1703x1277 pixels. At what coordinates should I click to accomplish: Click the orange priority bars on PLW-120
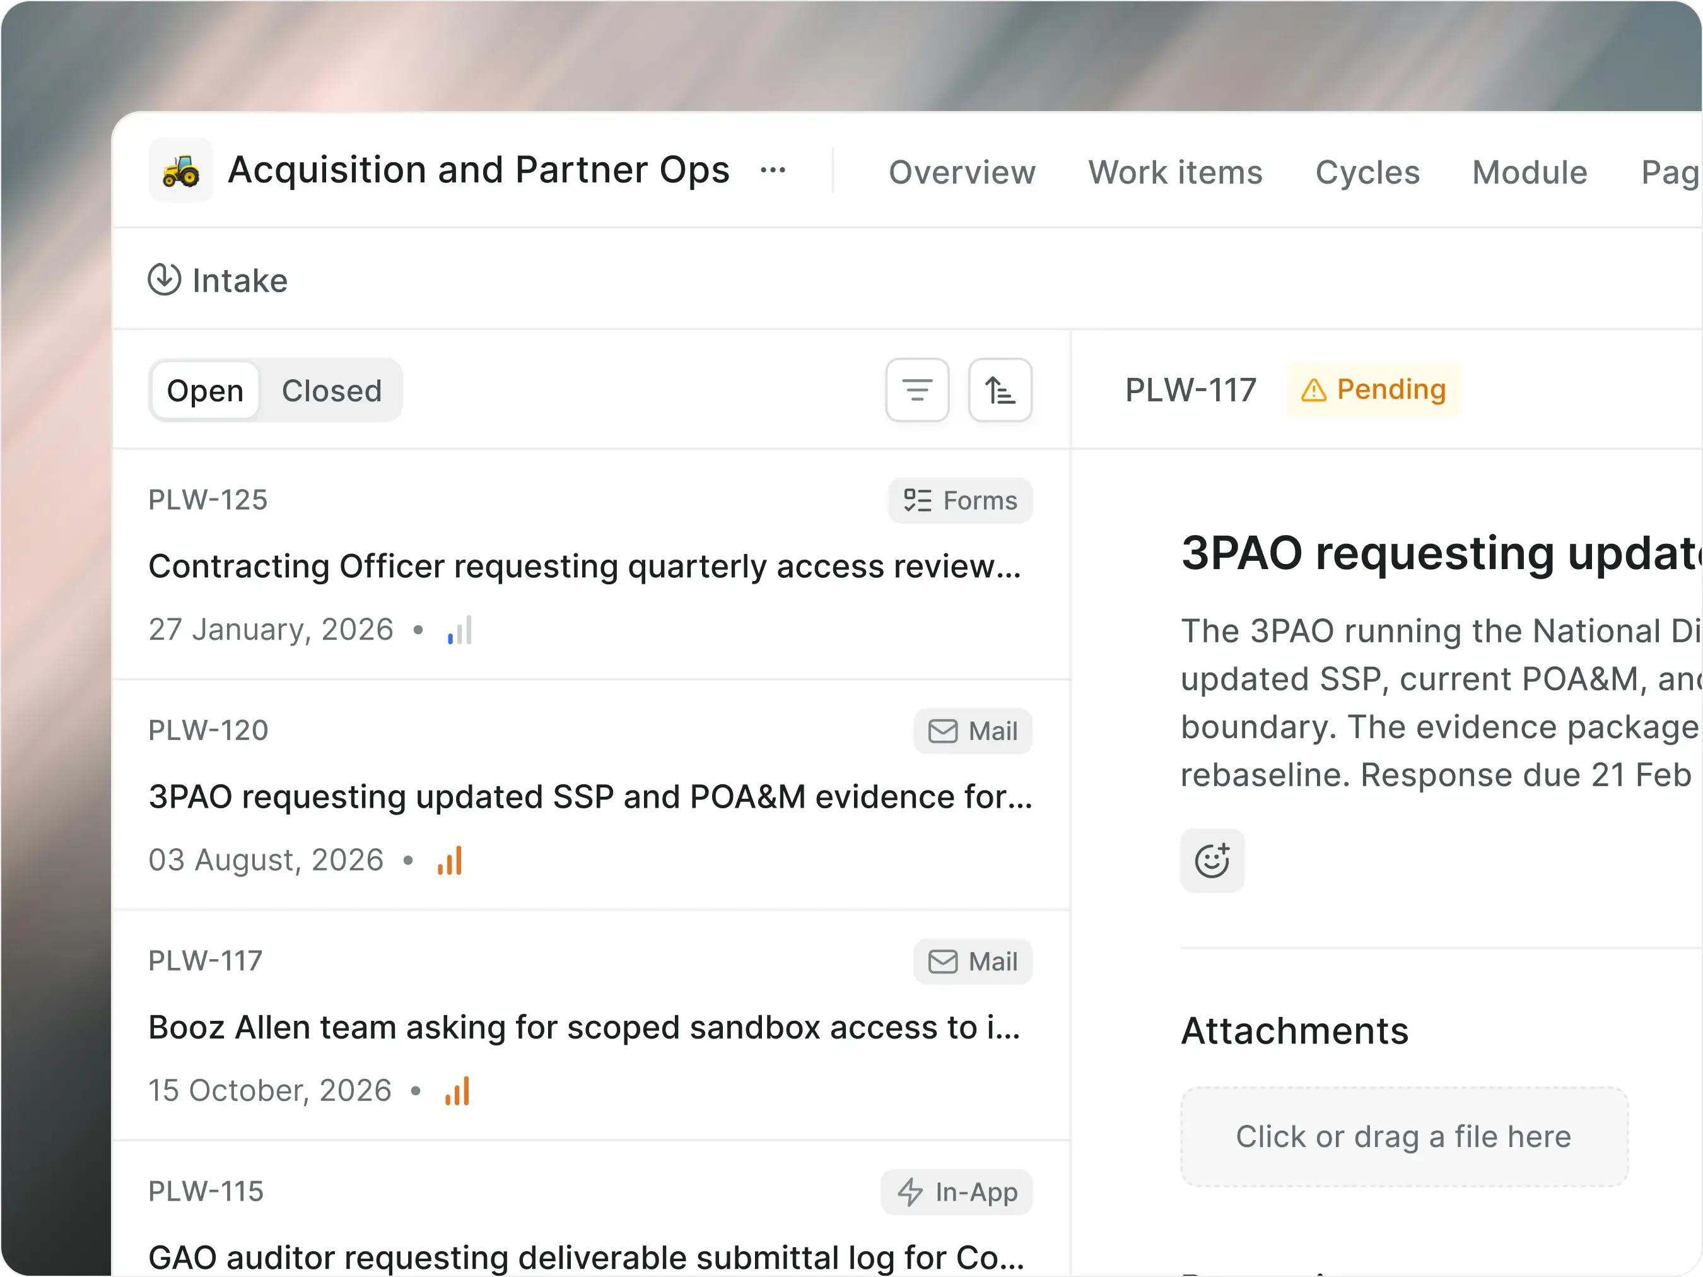click(x=450, y=861)
